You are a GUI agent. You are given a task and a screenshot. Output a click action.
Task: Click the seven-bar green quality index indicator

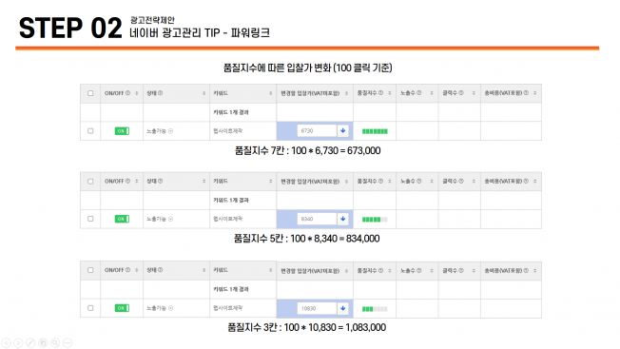tap(375, 131)
